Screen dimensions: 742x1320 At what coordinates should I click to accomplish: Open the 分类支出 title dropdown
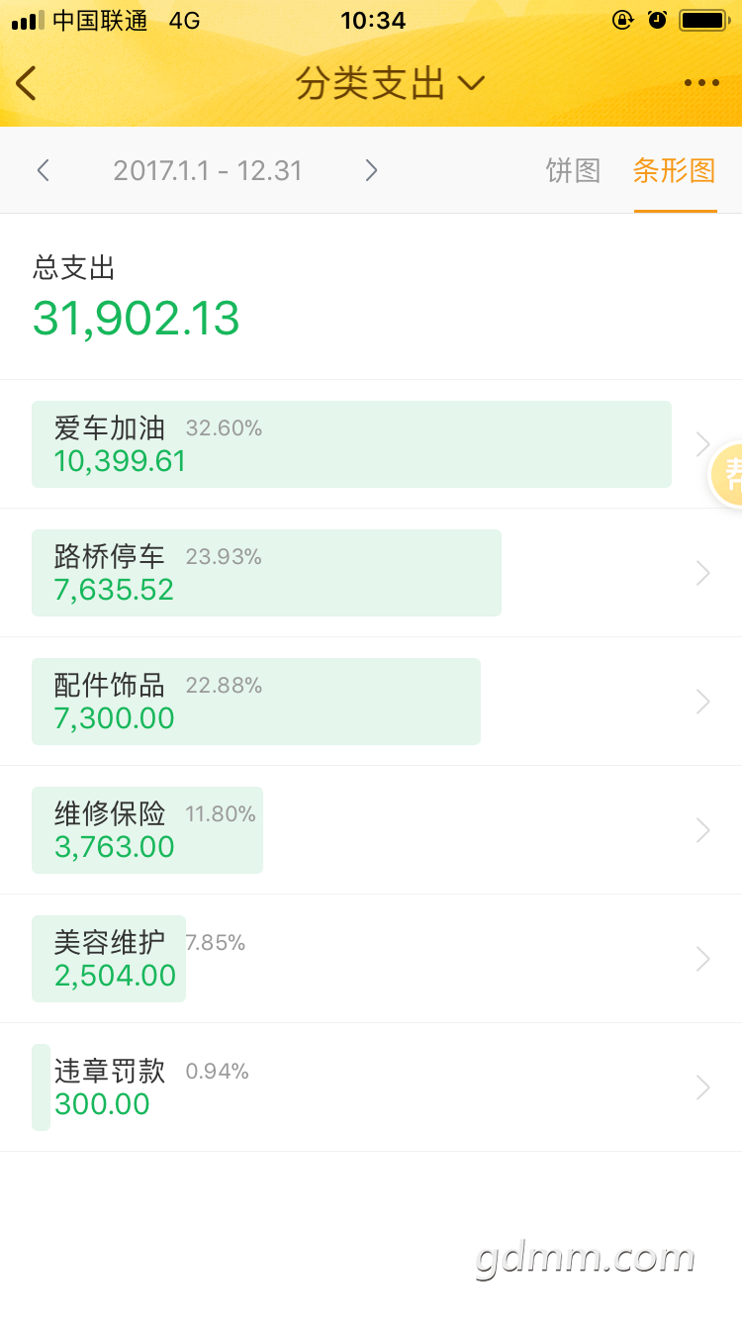[391, 84]
